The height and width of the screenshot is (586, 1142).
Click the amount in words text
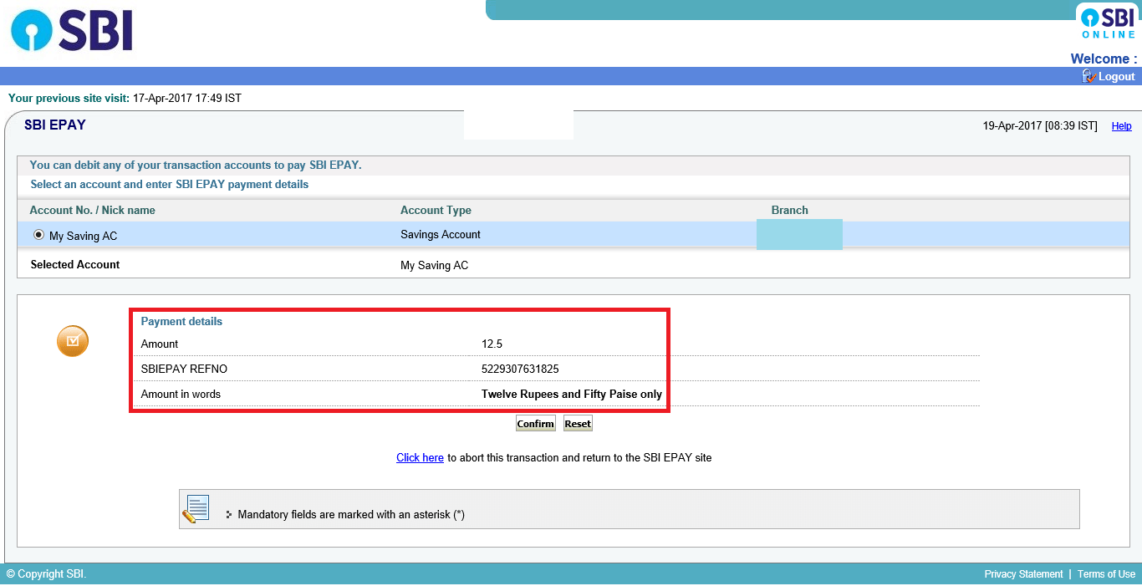[571, 394]
